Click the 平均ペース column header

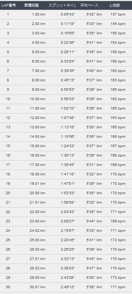coord(89,5)
